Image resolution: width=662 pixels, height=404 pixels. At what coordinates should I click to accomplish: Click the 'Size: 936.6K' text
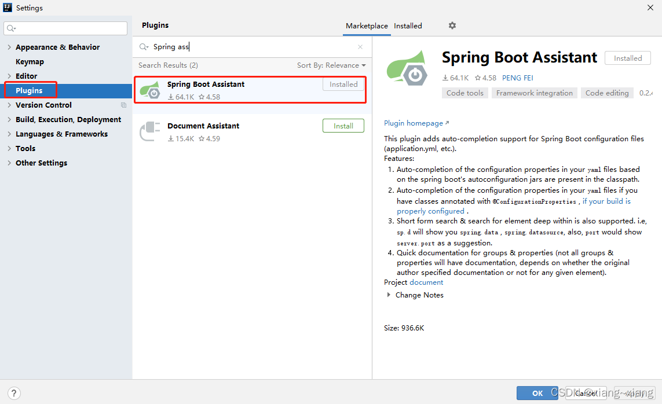point(404,328)
